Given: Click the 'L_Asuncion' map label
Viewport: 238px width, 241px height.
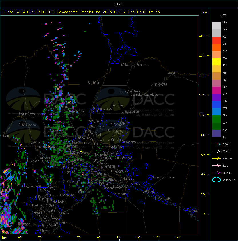Looking at the screenshot, I should (x=130, y=112).
